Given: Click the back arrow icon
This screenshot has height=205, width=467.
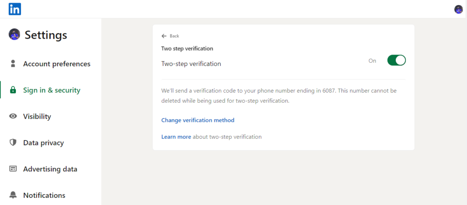Looking at the screenshot, I should [x=164, y=36].
